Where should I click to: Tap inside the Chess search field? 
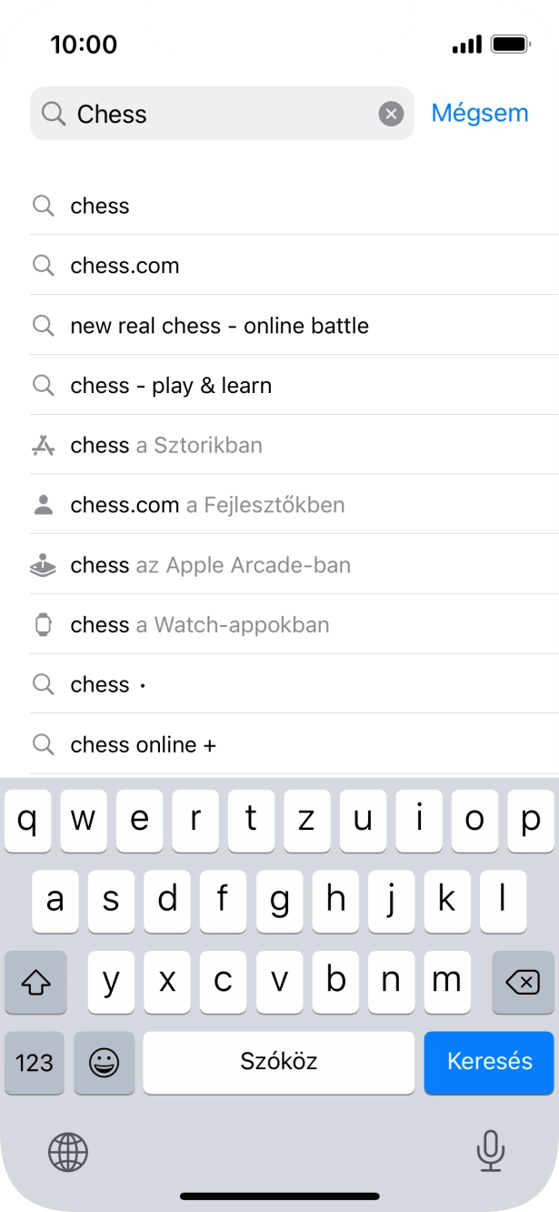tap(182, 114)
